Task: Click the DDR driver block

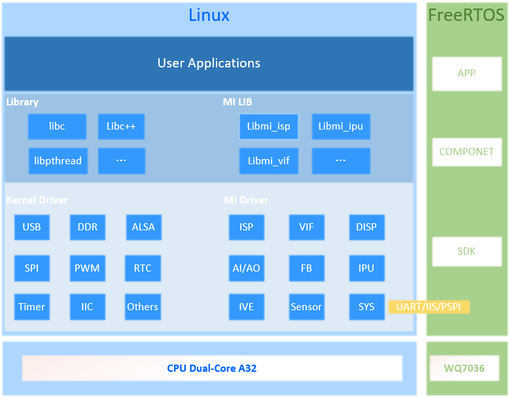Action: pyautogui.click(x=87, y=227)
